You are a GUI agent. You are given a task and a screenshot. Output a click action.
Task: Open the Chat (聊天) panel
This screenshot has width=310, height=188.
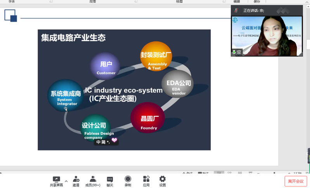(x=110, y=179)
